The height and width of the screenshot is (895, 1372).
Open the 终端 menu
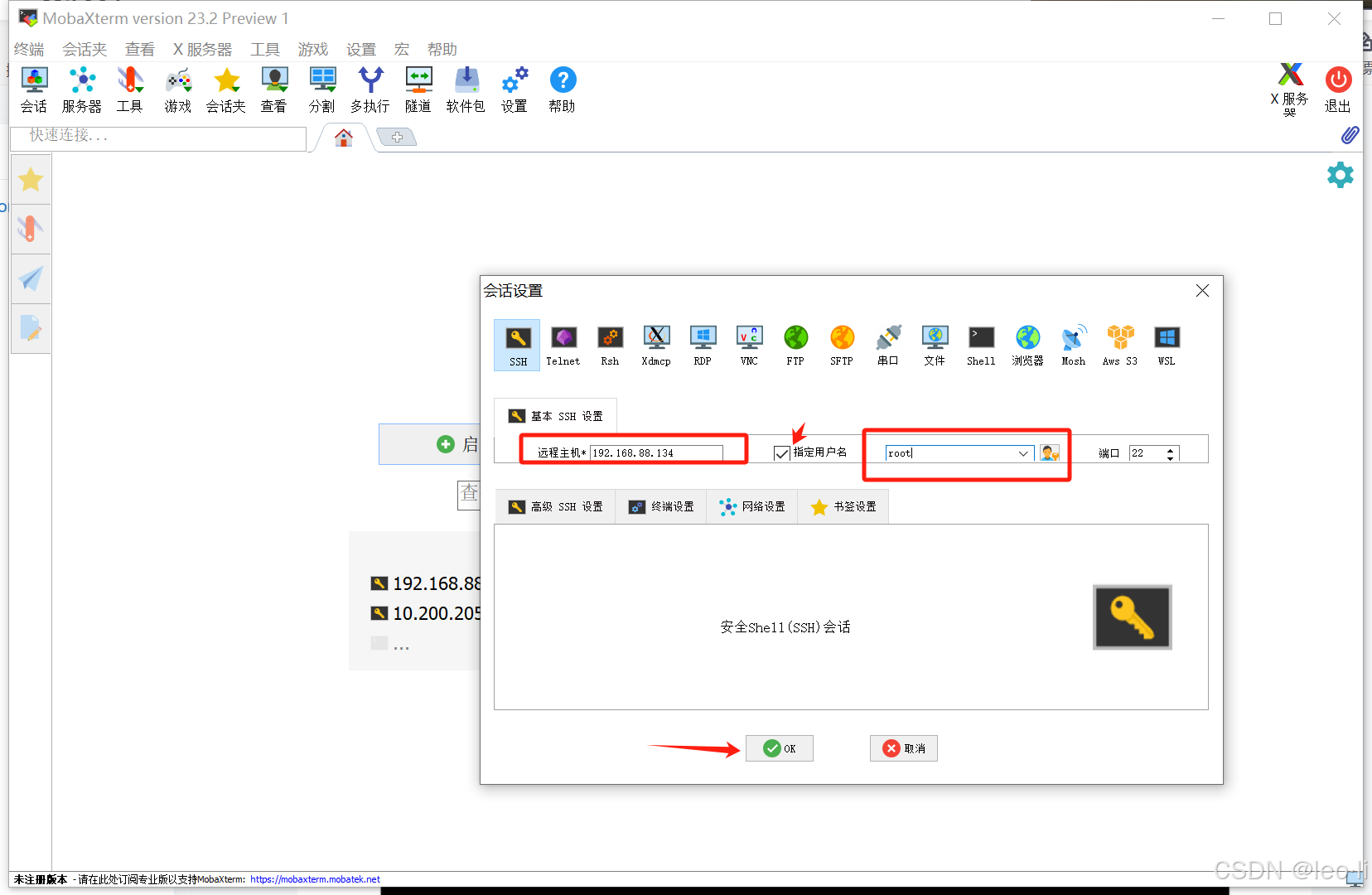(29, 49)
